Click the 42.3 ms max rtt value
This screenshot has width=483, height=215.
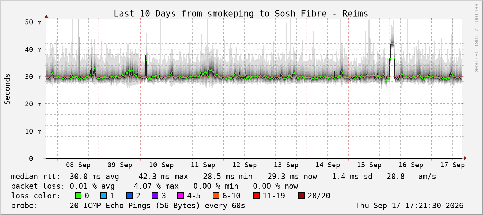pyautogui.click(x=163, y=176)
